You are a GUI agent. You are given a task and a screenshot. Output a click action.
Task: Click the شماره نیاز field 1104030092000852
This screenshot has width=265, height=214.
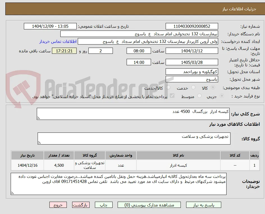192,26
